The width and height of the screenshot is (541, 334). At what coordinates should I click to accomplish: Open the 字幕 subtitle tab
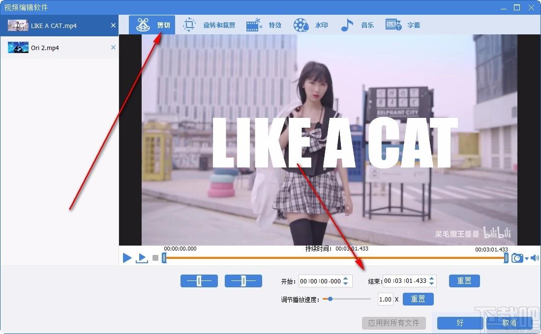(403, 25)
